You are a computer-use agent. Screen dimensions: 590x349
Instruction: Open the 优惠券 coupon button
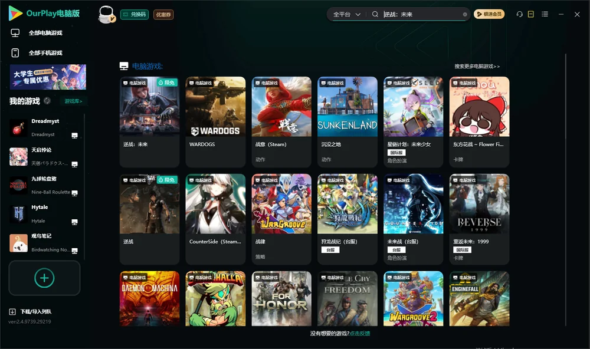tap(163, 14)
